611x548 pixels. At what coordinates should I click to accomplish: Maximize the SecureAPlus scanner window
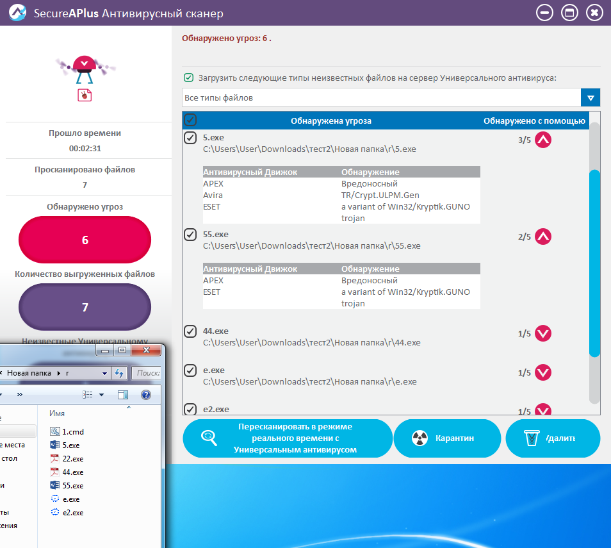(x=569, y=13)
